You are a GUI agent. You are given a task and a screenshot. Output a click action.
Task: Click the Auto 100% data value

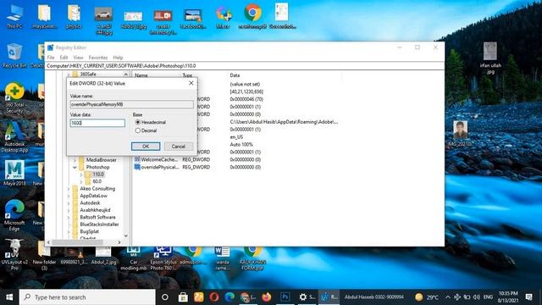pyautogui.click(x=241, y=145)
